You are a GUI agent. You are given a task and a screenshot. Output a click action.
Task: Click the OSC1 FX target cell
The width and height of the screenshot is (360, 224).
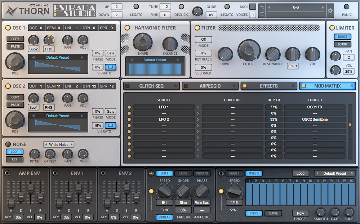[x=315, y=107]
